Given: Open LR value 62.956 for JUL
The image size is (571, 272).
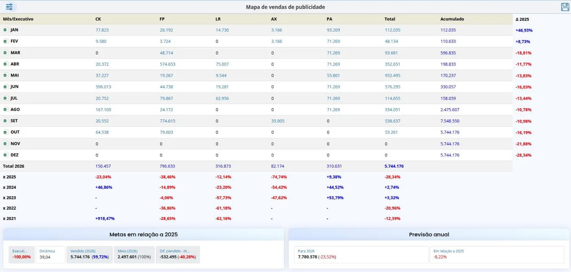Looking at the screenshot, I should (x=222, y=98).
